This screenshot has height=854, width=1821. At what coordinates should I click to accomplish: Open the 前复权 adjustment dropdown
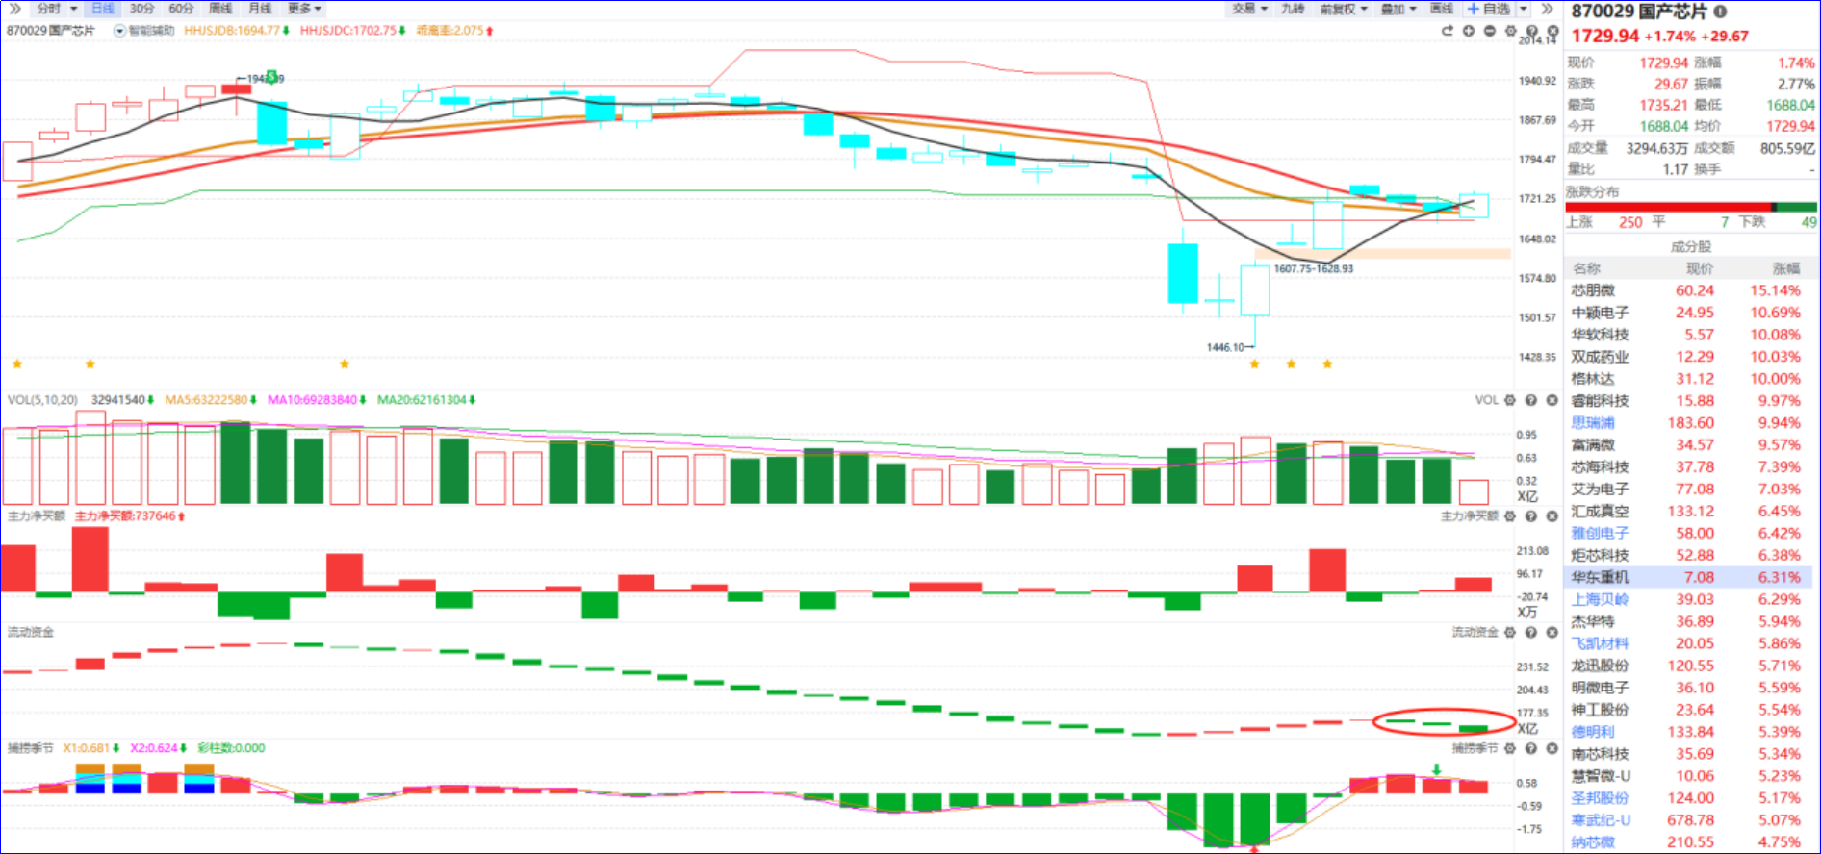click(x=1343, y=9)
